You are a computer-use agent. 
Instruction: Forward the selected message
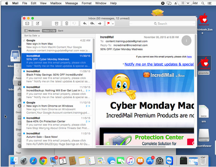point(100,23)
